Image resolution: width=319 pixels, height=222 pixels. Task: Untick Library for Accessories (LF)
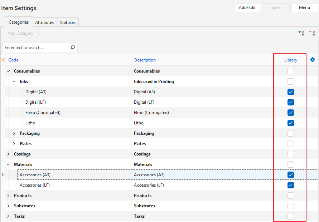tap(291, 185)
